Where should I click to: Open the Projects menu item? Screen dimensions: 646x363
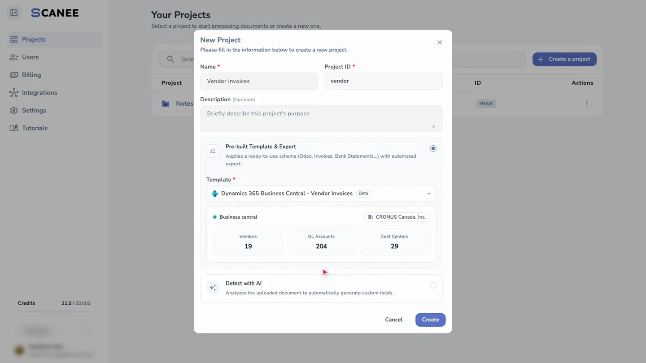(x=55, y=39)
